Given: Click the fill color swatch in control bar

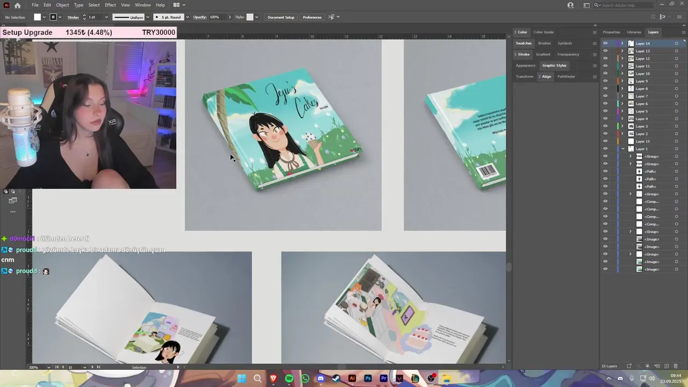Looking at the screenshot, I should [38, 17].
